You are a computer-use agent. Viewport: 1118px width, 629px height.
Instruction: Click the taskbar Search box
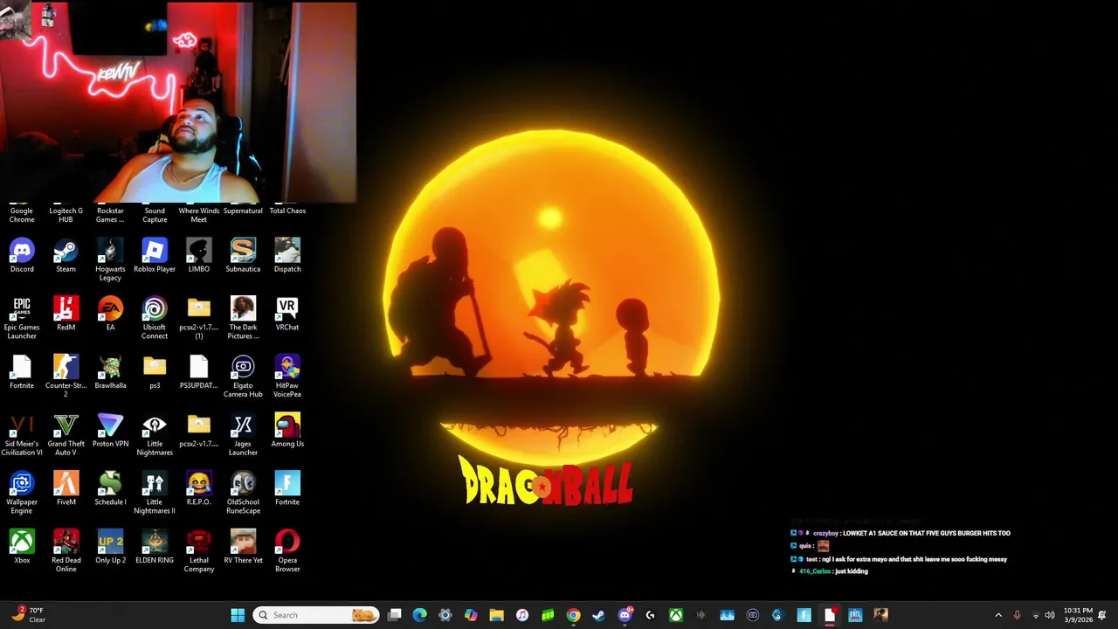(x=316, y=615)
